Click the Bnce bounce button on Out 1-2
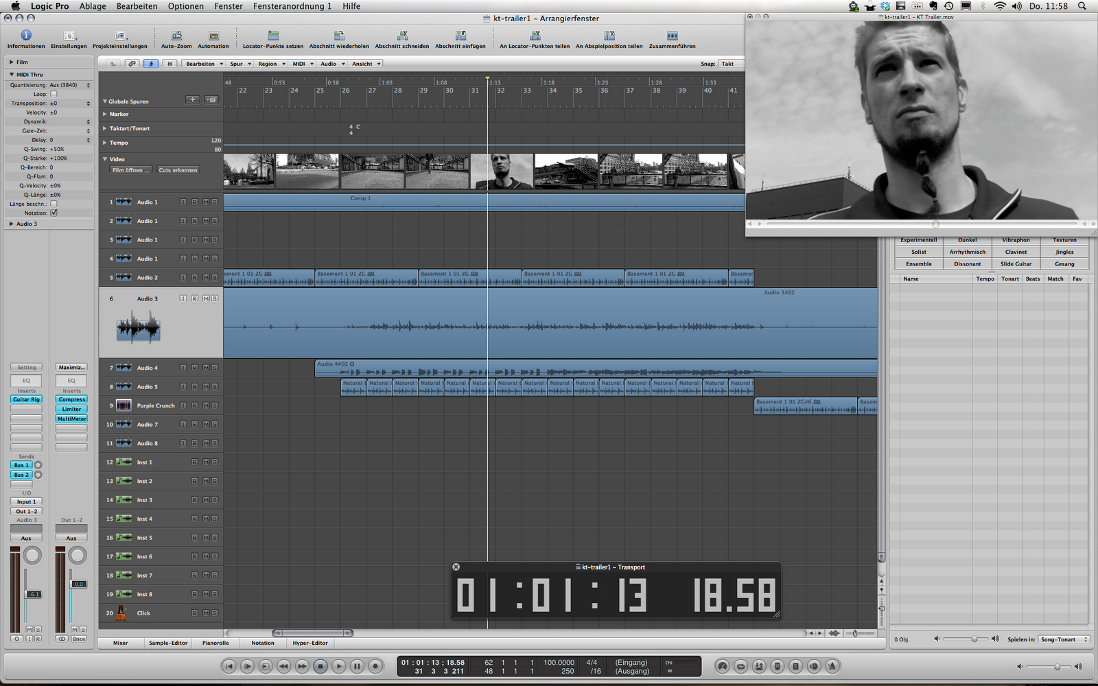 coord(79,639)
